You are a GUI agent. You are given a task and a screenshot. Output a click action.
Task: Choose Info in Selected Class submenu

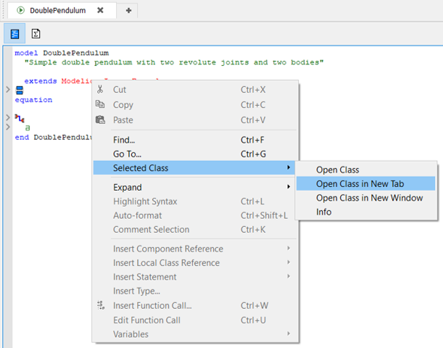point(366,212)
